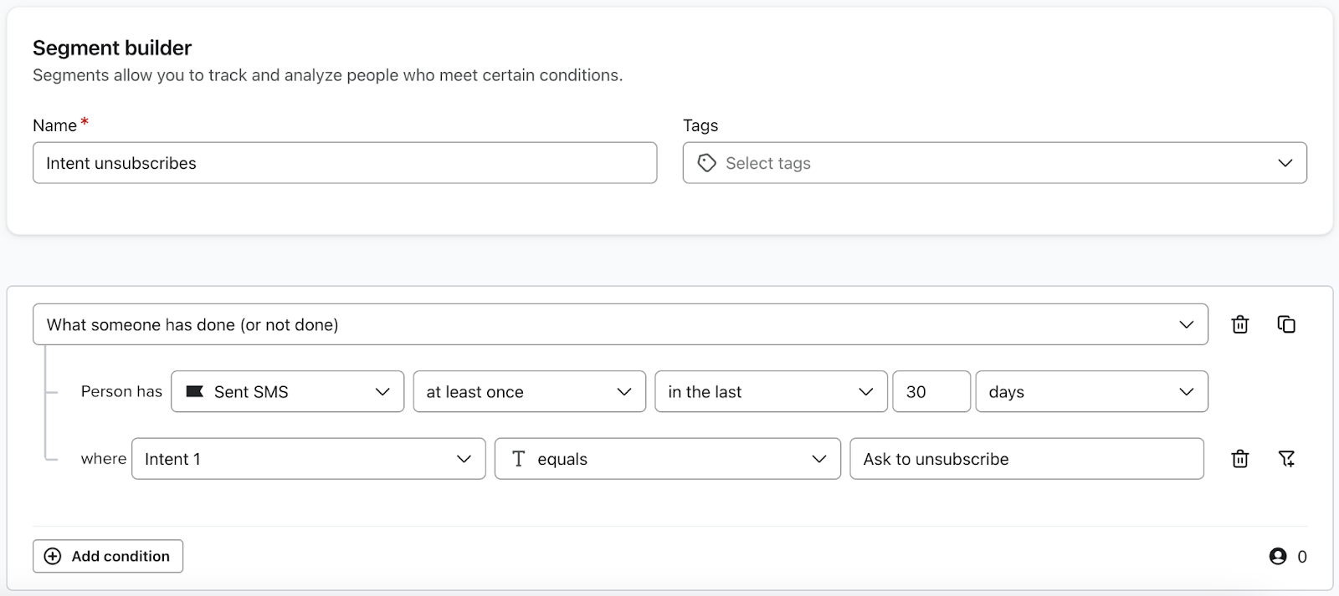Open the 'in the last' timeframe dropdown
Image resolution: width=1339 pixels, height=596 pixels.
(x=770, y=392)
